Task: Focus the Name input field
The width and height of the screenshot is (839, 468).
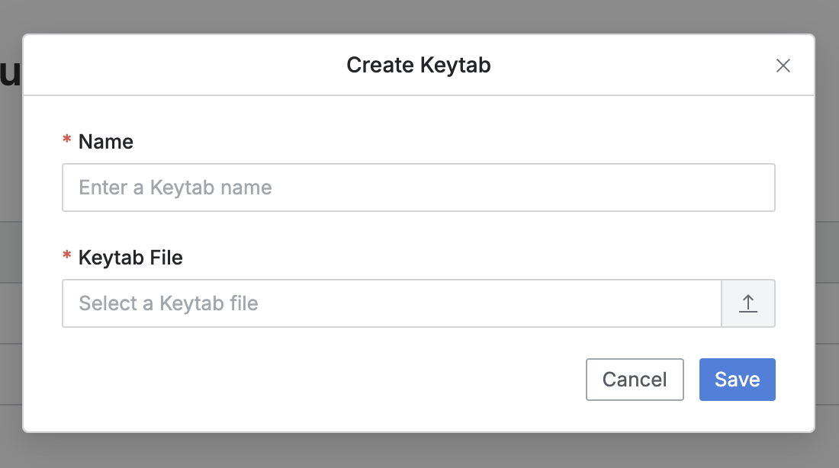Action: (x=418, y=188)
